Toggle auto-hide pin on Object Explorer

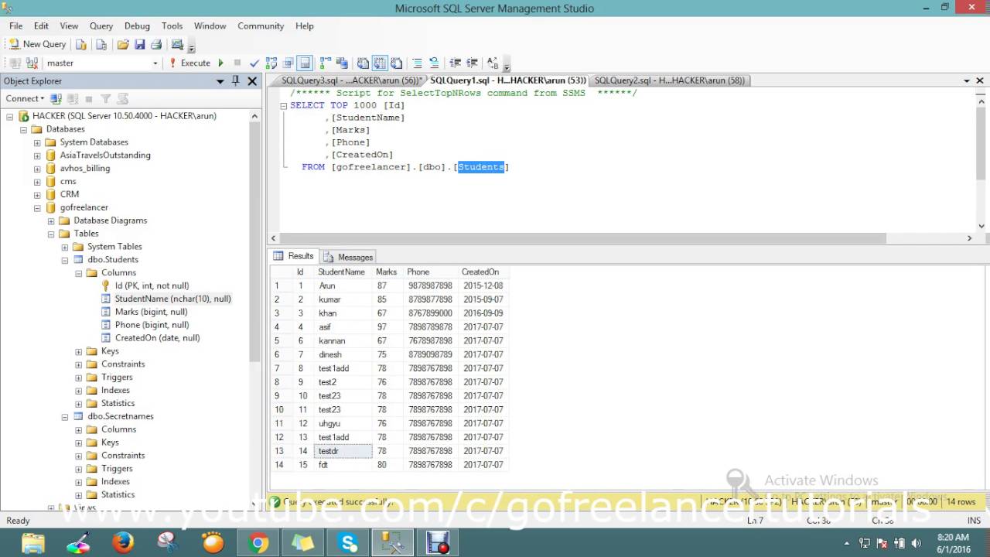click(236, 80)
